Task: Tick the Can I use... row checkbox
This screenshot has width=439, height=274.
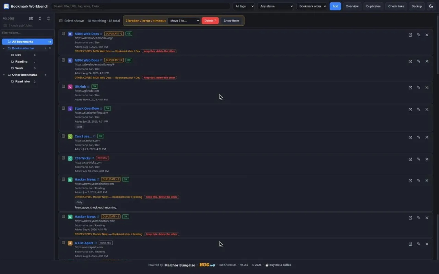Action: tap(63, 136)
